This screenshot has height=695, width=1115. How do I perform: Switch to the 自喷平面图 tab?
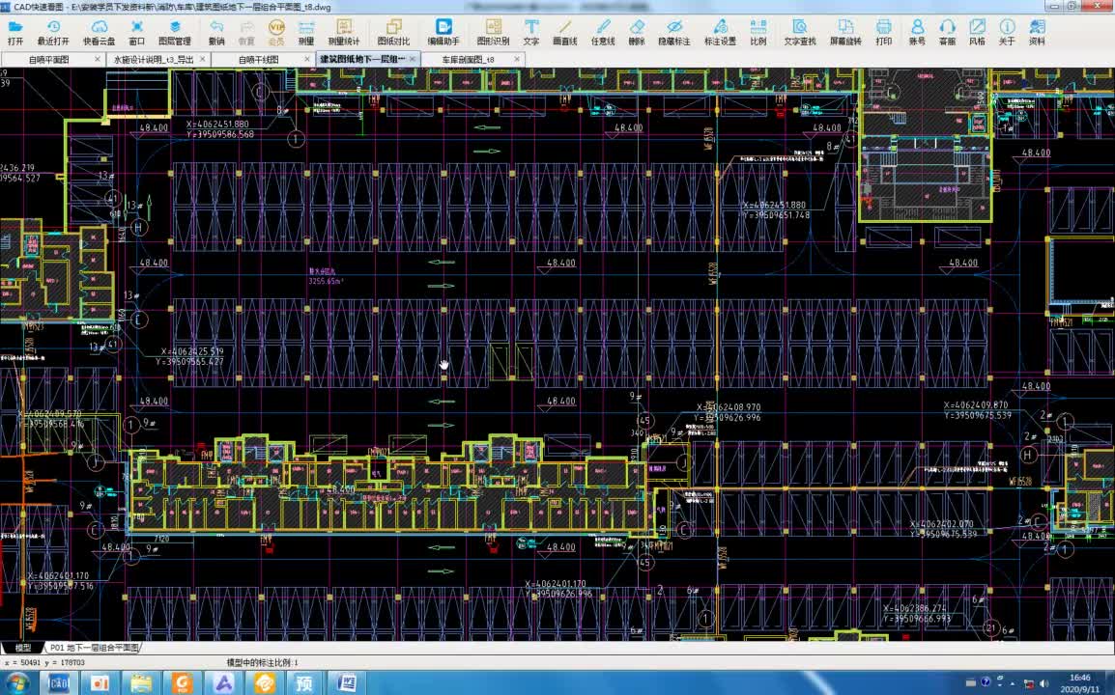[x=49, y=60]
